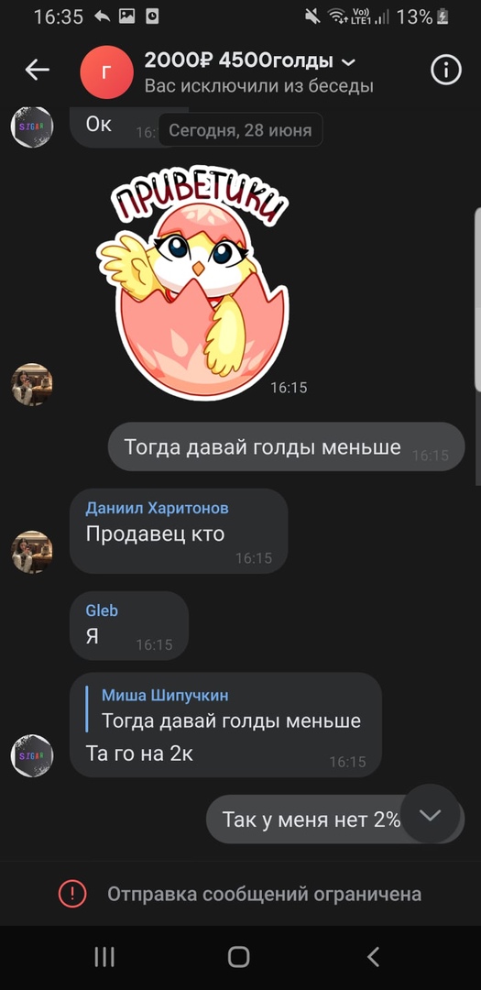The width and height of the screenshot is (481, 990).
Task: Tap the Android back navigation button
Action: pyautogui.click(x=373, y=957)
